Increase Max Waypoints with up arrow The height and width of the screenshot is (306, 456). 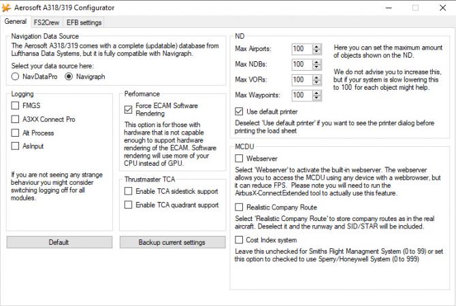[x=316, y=92]
